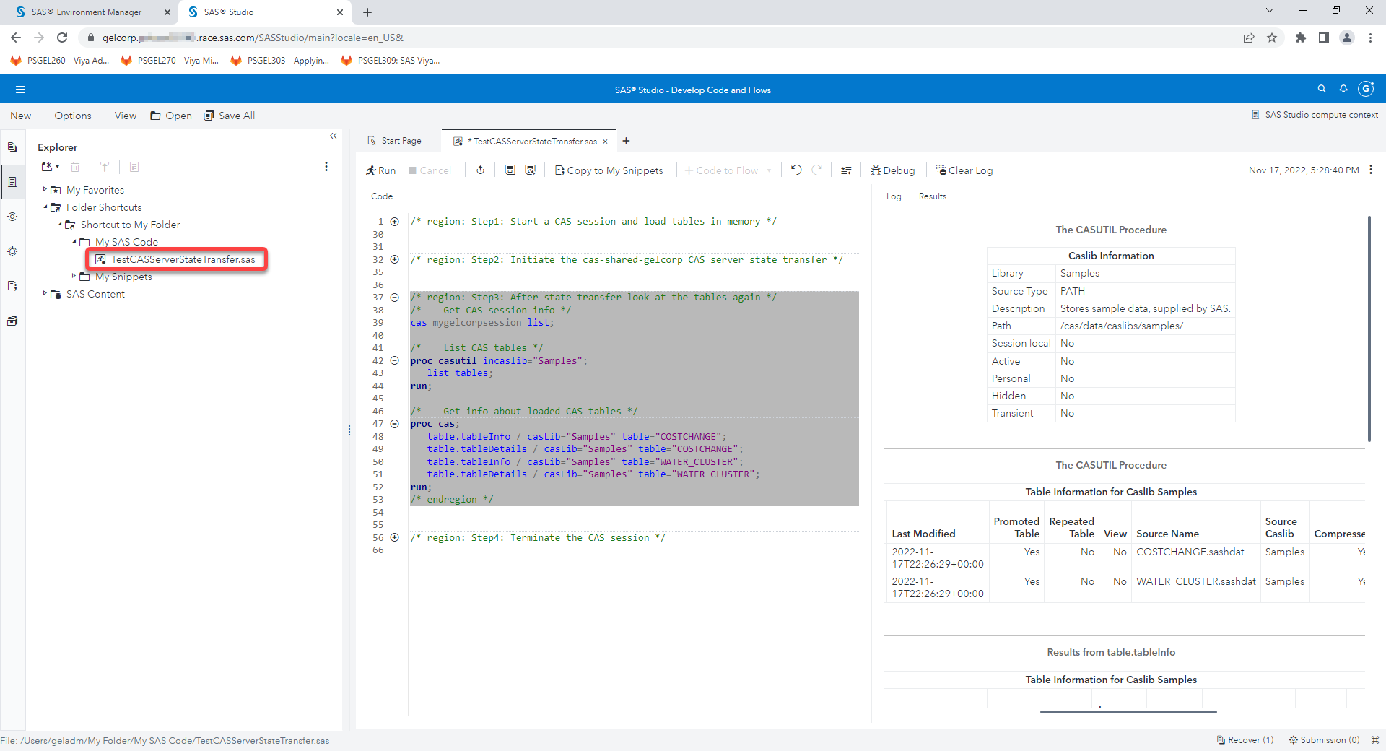Open the fourth sidebar pane with the gear icon
The height and width of the screenshot is (751, 1386).
point(12,251)
